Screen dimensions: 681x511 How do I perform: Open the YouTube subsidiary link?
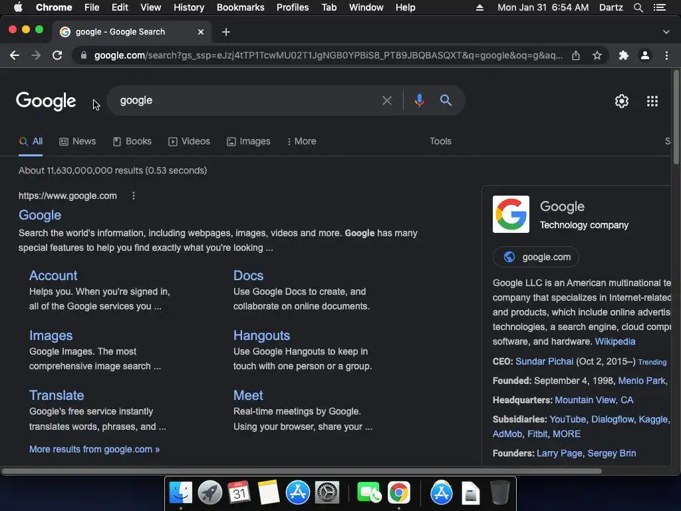pyautogui.click(x=568, y=419)
